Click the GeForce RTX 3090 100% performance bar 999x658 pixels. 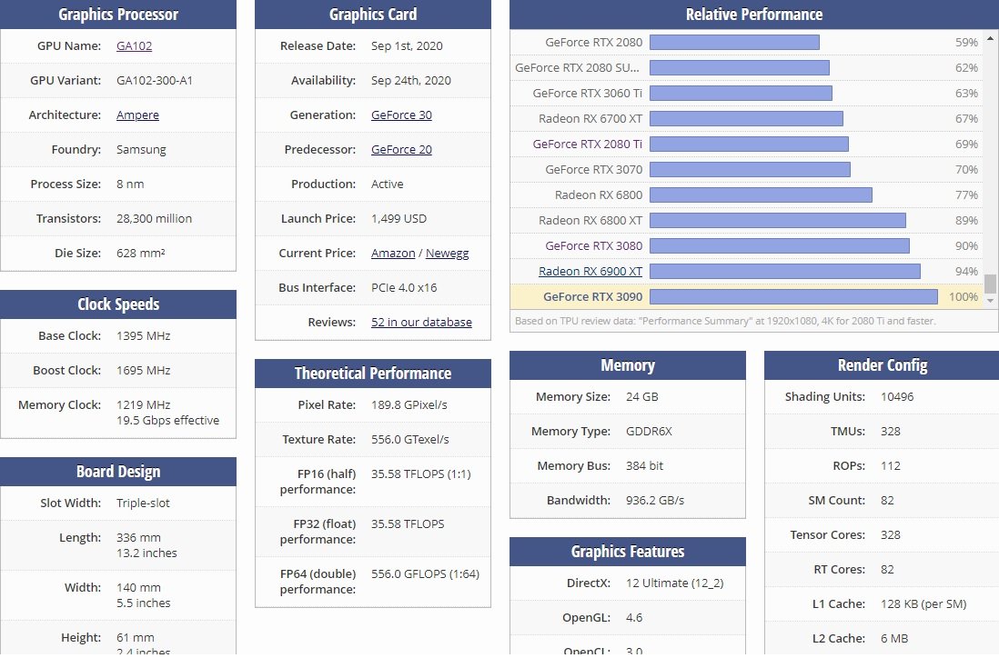[x=793, y=296]
